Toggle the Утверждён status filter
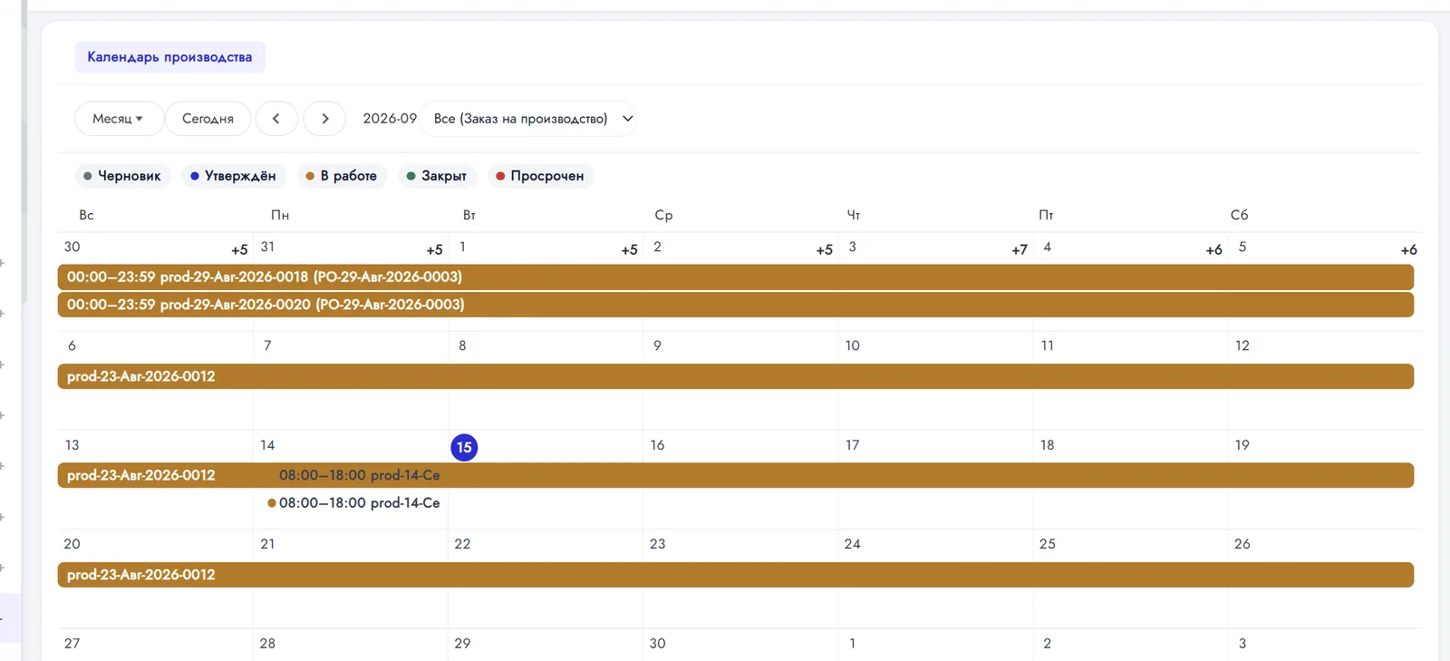Image resolution: width=1450 pixels, height=661 pixels. click(233, 176)
